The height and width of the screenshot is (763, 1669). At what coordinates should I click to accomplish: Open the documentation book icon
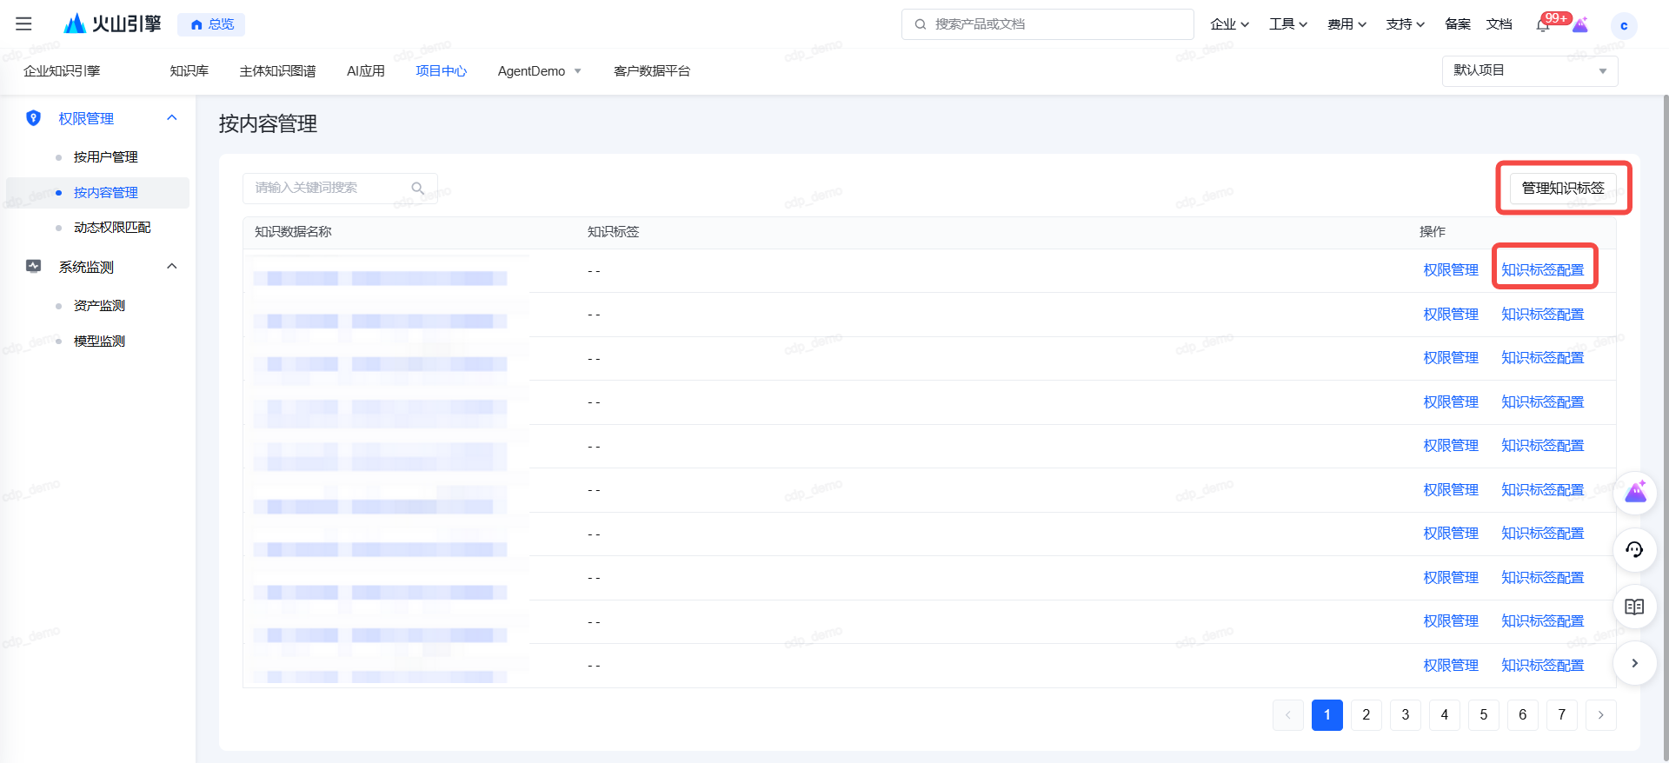(x=1634, y=607)
